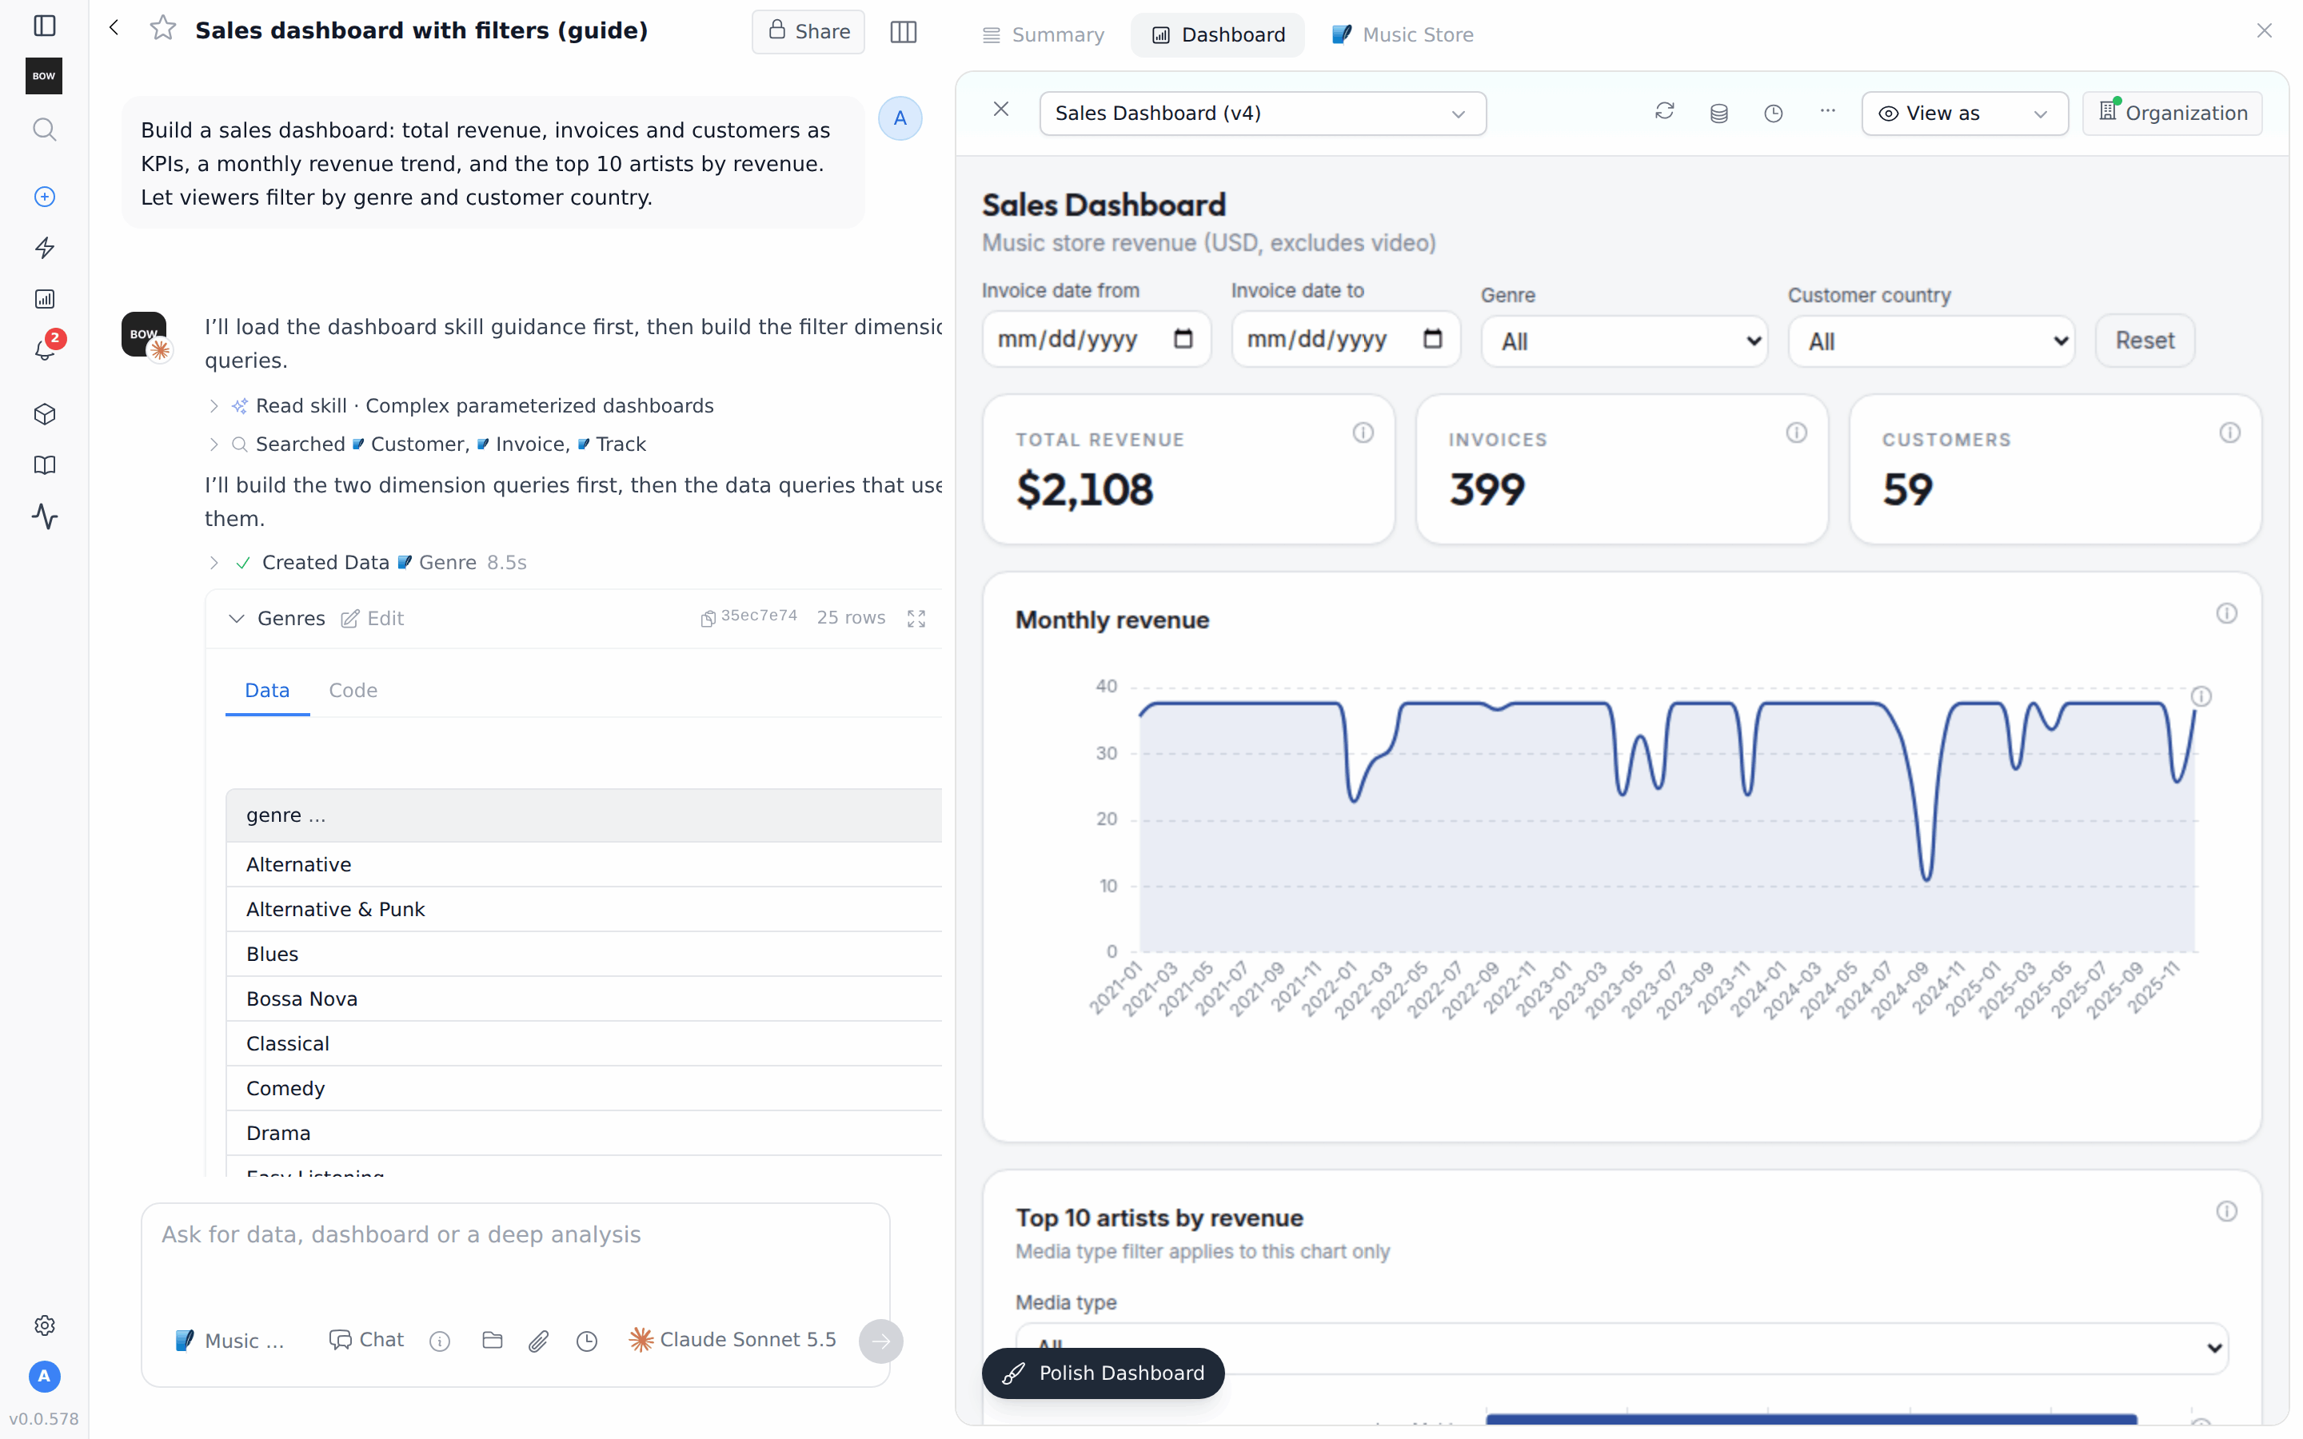The height and width of the screenshot is (1439, 2303).
Task: Open the View as dropdown
Action: [x=1964, y=114]
